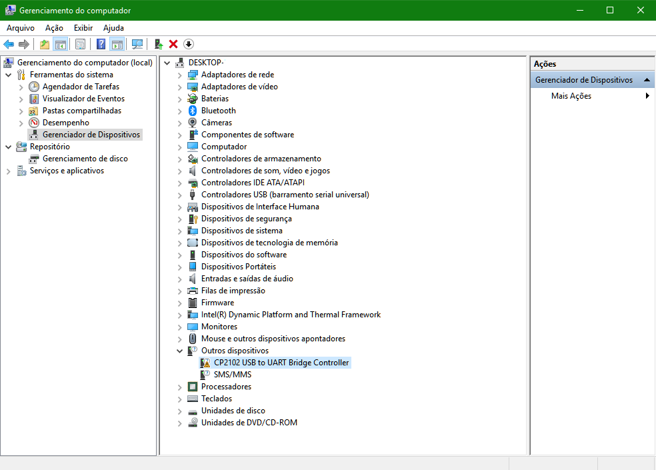Select Entradas e saídas de áudio
The height and width of the screenshot is (470, 656).
[x=247, y=279]
